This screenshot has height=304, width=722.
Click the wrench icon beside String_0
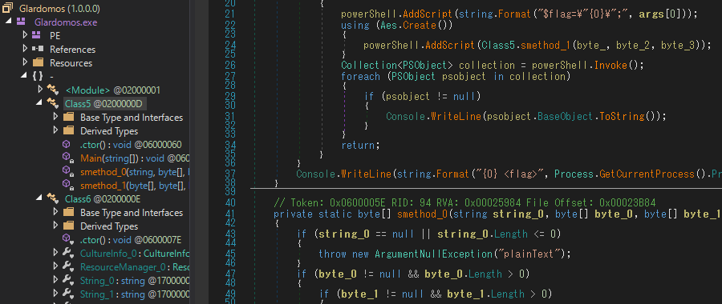(68, 280)
